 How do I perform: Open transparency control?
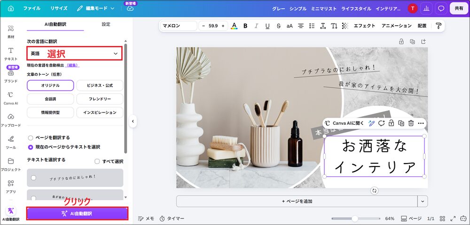point(345,26)
